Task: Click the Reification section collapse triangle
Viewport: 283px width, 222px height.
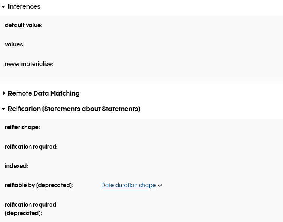Action: point(4,109)
